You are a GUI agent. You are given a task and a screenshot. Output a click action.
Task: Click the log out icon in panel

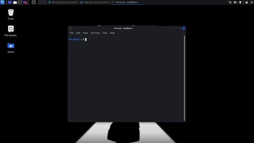point(252,2)
